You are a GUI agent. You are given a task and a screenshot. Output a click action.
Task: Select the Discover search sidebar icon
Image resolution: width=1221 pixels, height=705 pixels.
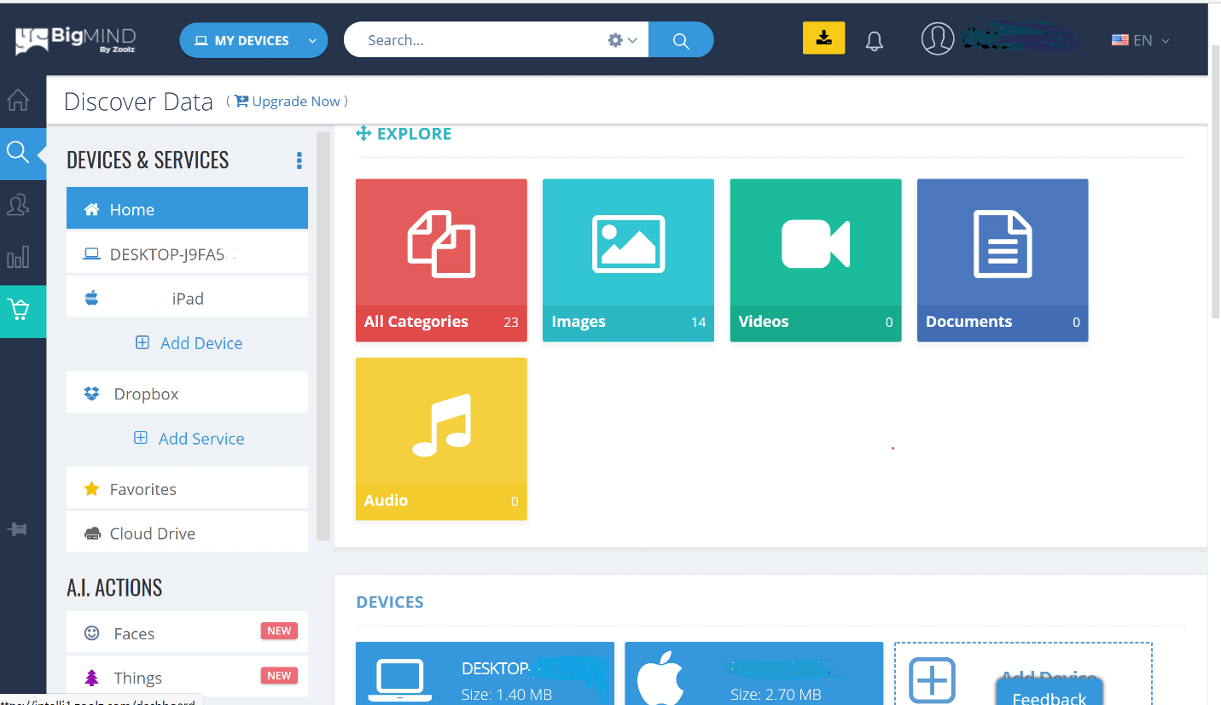click(18, 153)
